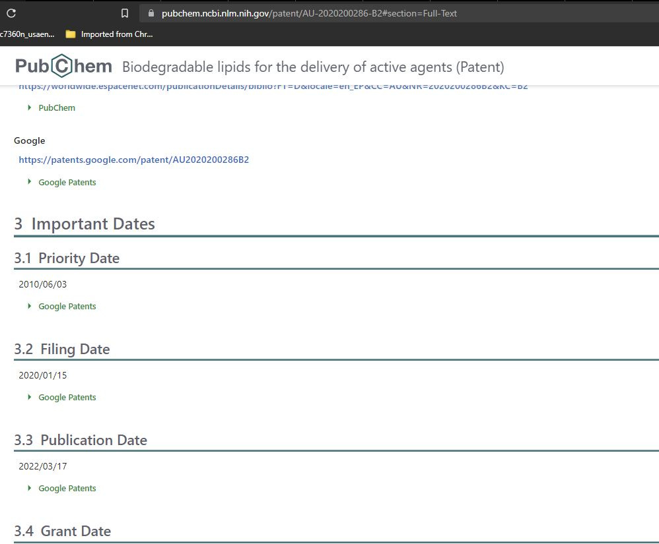Click the 3.3 Publication Date heading
Viewport: 659px width, 544px height.
(81, 440)
